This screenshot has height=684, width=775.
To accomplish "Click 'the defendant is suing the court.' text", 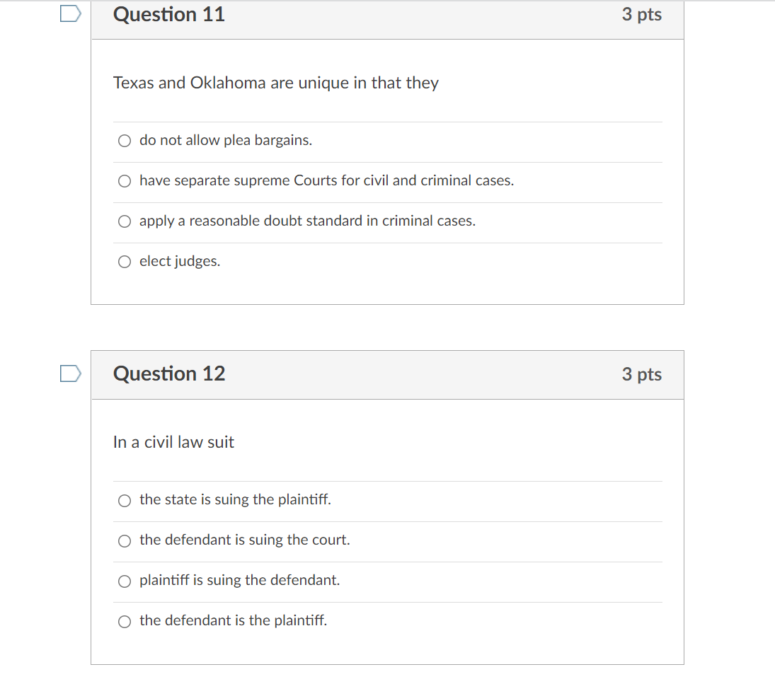I will coord(244,540).
